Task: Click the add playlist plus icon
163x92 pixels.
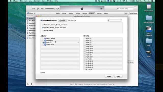Action: point(28,84)
